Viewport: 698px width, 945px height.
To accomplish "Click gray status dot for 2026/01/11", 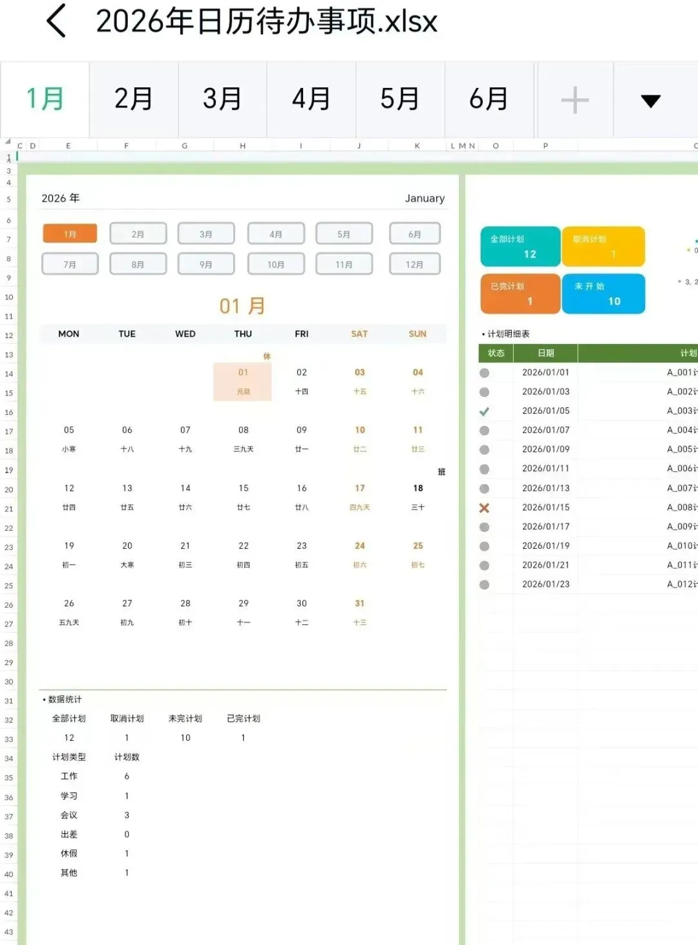I will [484, 469].
